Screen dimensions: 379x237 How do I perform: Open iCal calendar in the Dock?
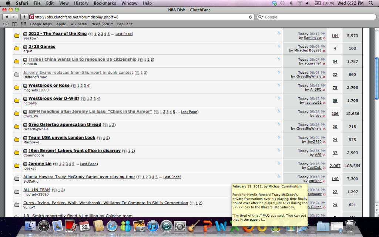pos(85,226)
